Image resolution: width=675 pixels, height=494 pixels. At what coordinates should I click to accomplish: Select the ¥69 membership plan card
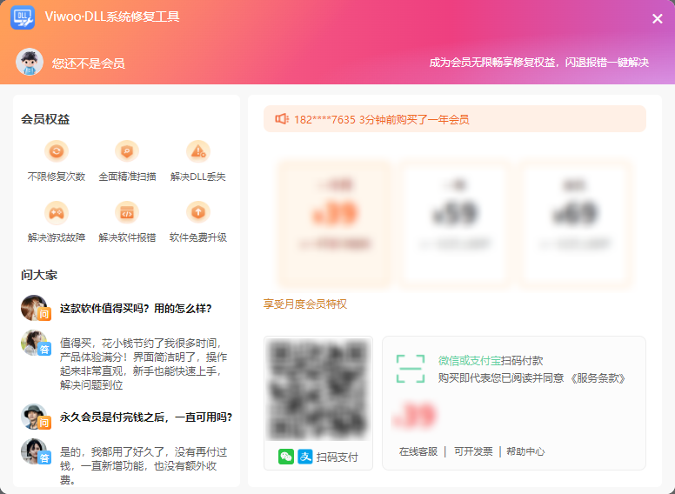point(576,223)
